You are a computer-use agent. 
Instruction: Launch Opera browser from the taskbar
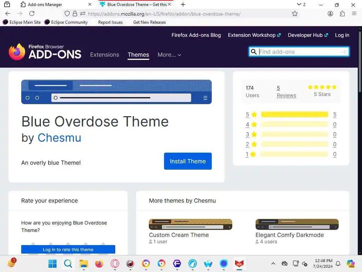pyautogui.click(x=115, y=263)
